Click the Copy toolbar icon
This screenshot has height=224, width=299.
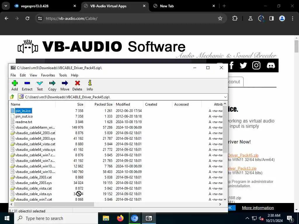(52, 85)
